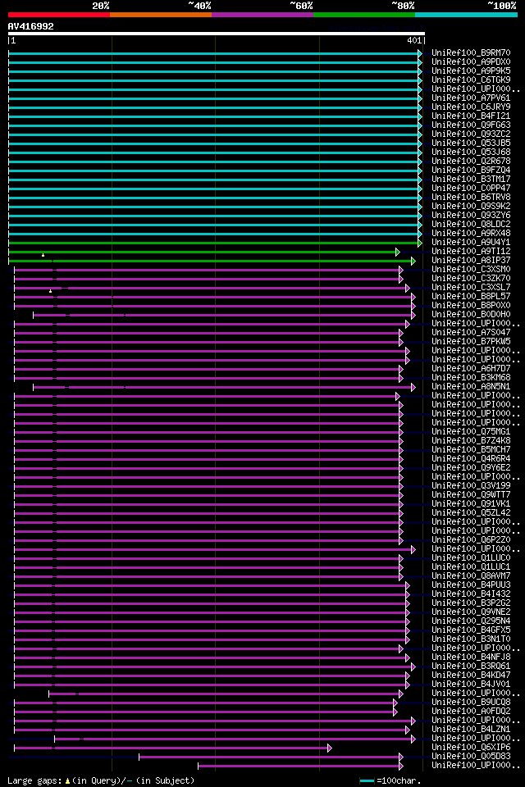This screenshot has width=525, height=787.
Task: Click the UniRef100_A9RX48 label
Action: click(471, 234)
